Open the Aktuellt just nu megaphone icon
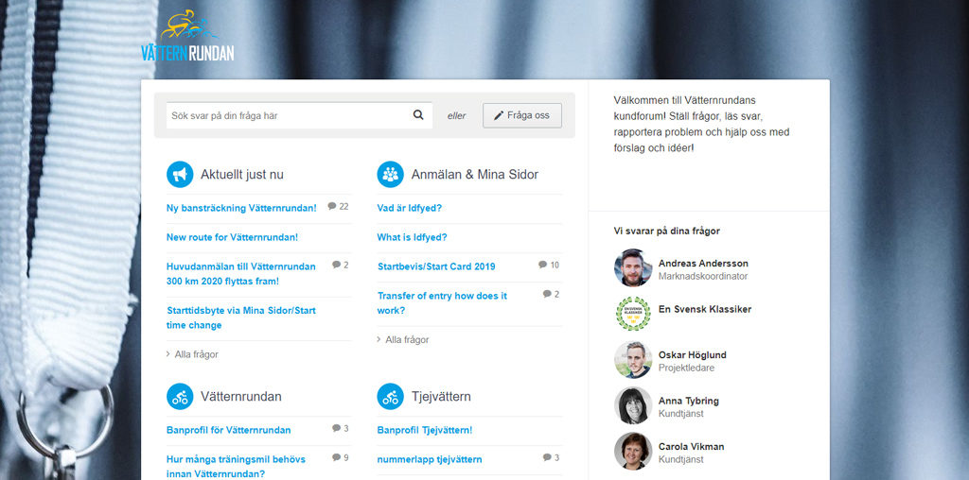969x480 pixels. (180, 175)
